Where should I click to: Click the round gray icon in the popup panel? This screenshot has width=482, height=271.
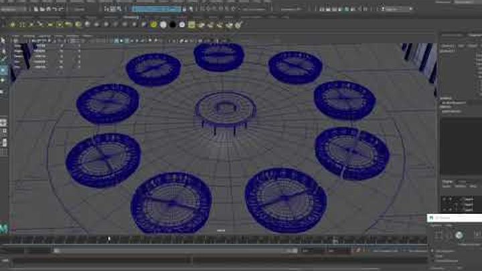(x=459, y=235)
